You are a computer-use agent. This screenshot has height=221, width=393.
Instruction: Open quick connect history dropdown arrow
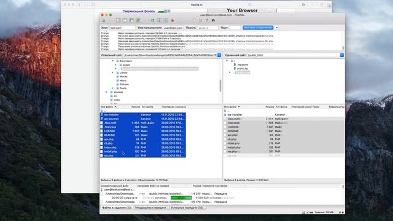coord(277,28)
